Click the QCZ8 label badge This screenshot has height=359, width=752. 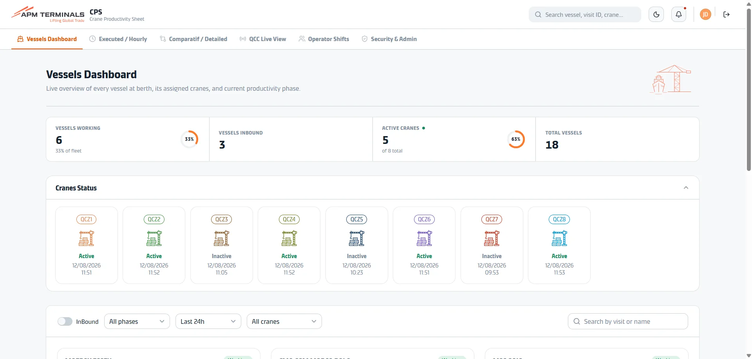click(x=559, y=219)
